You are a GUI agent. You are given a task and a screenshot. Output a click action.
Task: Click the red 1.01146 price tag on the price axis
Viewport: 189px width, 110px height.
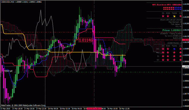pos(186,40)
